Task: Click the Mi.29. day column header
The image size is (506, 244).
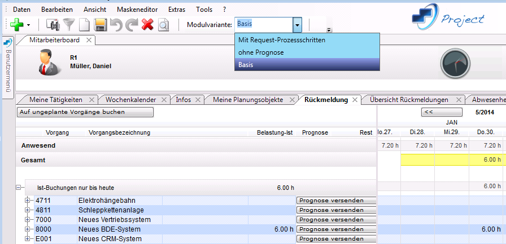Action: (x=451, y=132)
